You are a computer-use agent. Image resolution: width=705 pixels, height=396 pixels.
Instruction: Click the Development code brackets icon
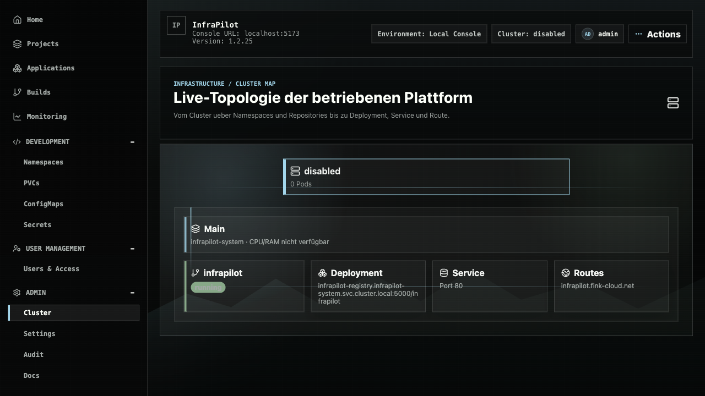pos(17,142)
